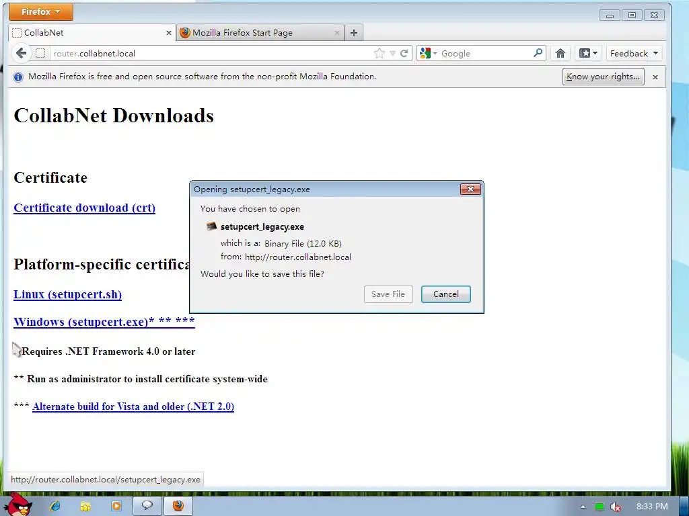Open the chat bubble taskbar app
The width and height of the screenshot is (689, 516).
(147, 506)
